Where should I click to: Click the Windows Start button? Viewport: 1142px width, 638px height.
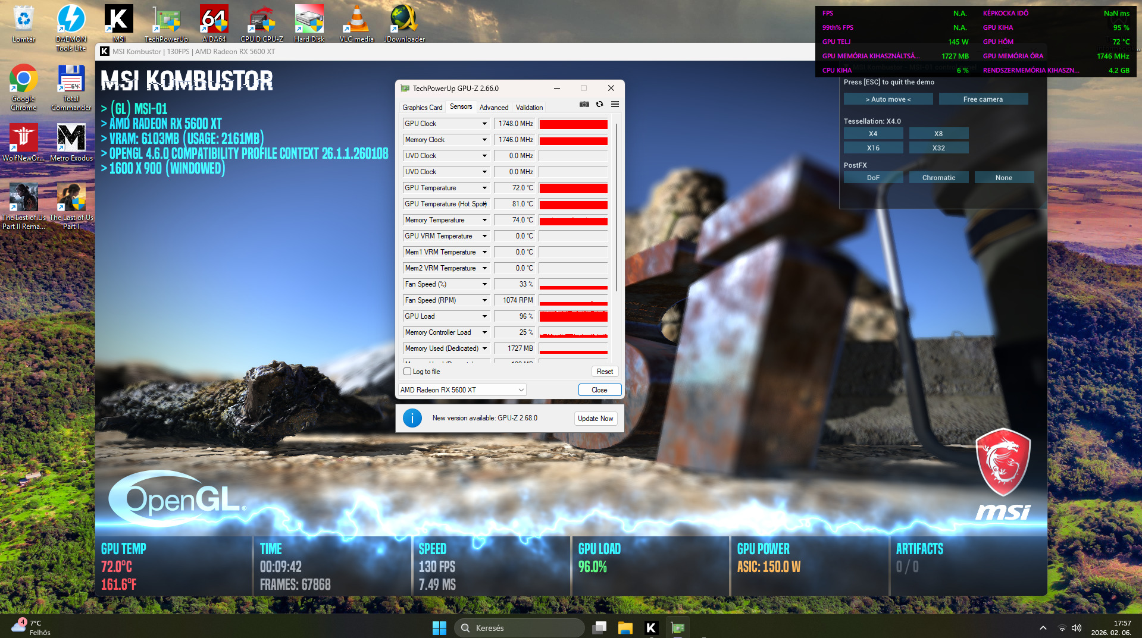pyautogui.click(x=439, y=628)
